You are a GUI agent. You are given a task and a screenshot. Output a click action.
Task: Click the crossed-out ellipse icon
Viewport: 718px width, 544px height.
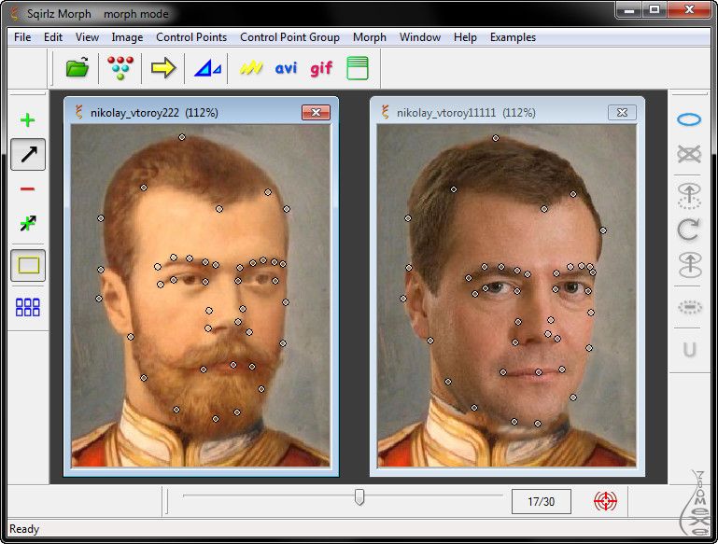click(689, 154)
